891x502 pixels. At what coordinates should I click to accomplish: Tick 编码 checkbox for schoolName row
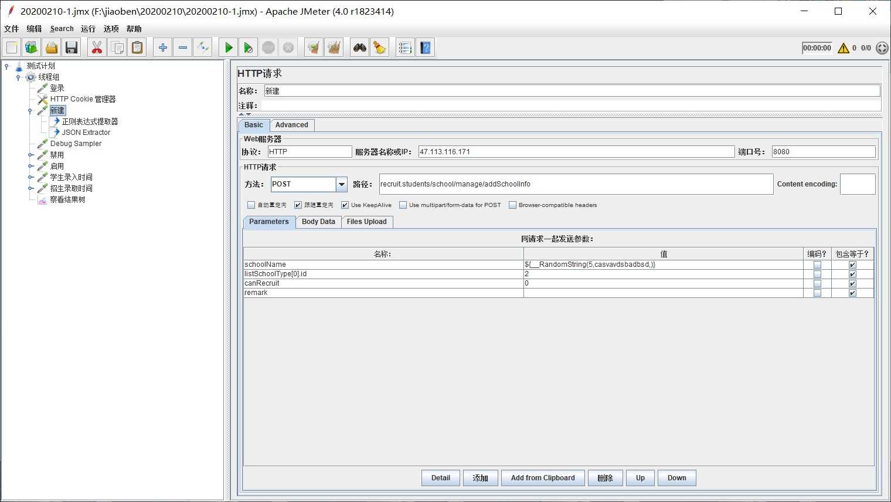point(817,265)
